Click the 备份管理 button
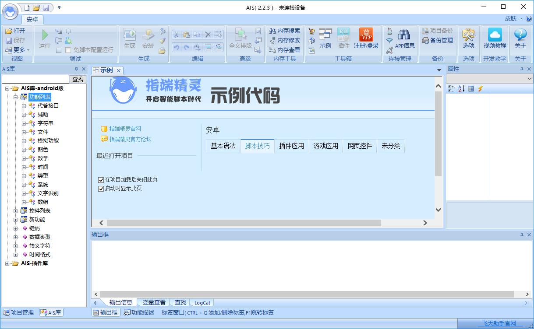This screenshot has height=329, width=534. [437, 40]
